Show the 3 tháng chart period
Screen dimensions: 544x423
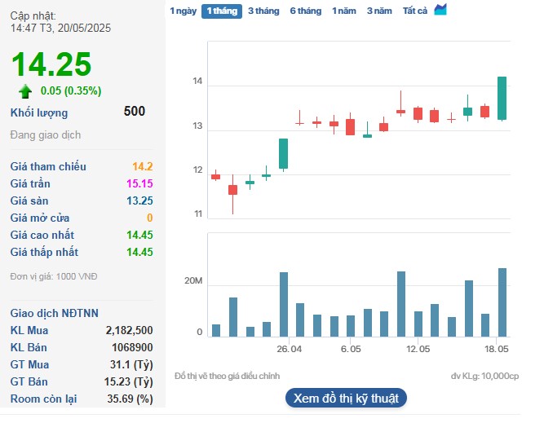point(263,11)
